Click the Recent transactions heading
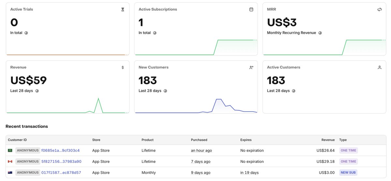Viewport: 391px width, 181px height. pyautogui.click(x=27, y=127)
